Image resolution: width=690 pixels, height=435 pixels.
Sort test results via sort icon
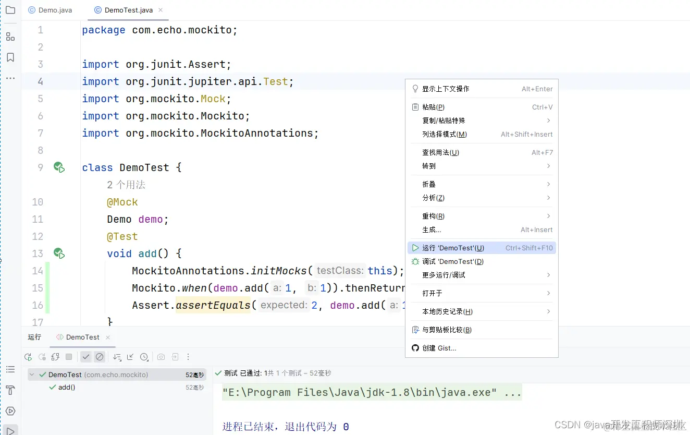click(x=117, y=357)
